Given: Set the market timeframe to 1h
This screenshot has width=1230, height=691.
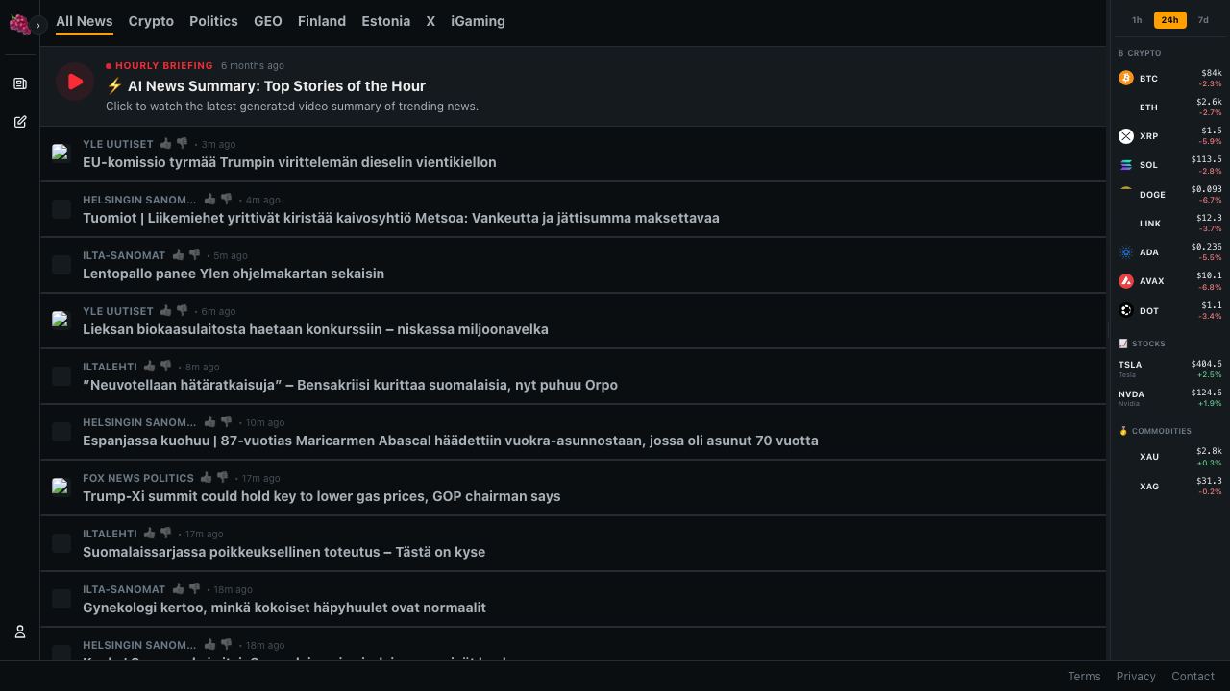Looking at the screenshot, I should tap(1137, 20).
